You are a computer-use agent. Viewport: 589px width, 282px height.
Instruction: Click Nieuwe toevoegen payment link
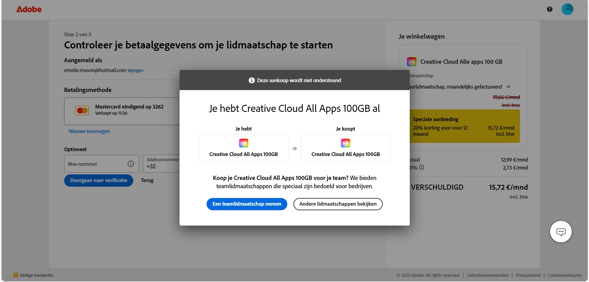click(x=89, y=131)
